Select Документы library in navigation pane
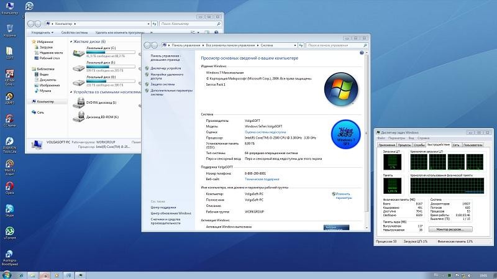497x279 pixels. [48, 80]
